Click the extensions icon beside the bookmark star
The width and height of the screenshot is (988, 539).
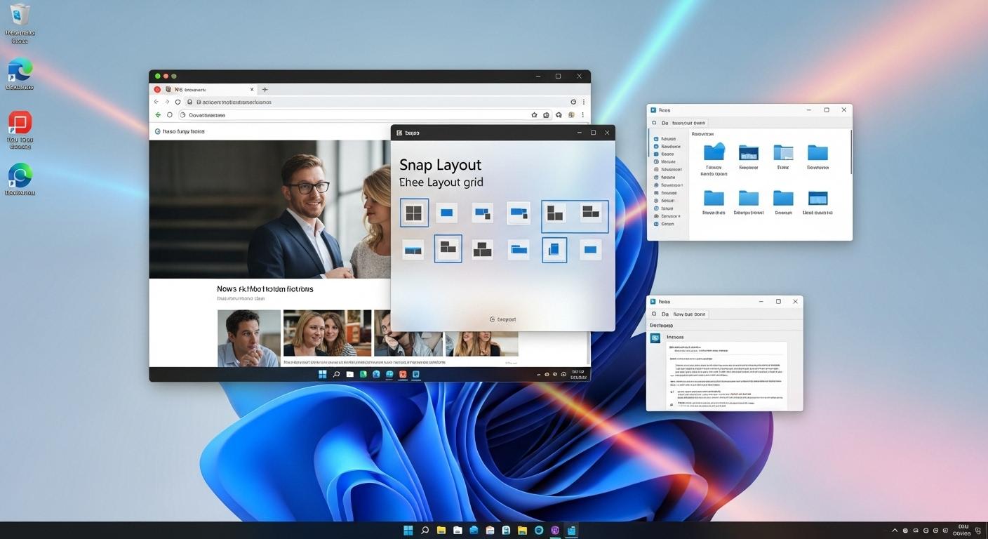click(546, 114)
